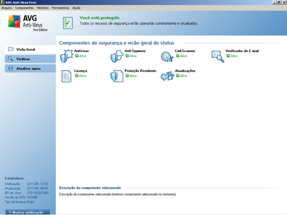Open the Arquivo menu
Image resolution: width=287 pixels, height=215 pixels.
pos(7,8)
